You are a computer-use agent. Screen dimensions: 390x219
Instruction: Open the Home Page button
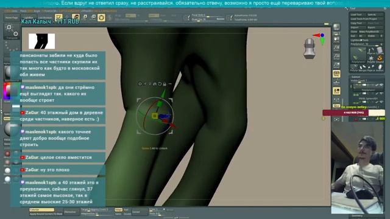(x=12, y=18)
